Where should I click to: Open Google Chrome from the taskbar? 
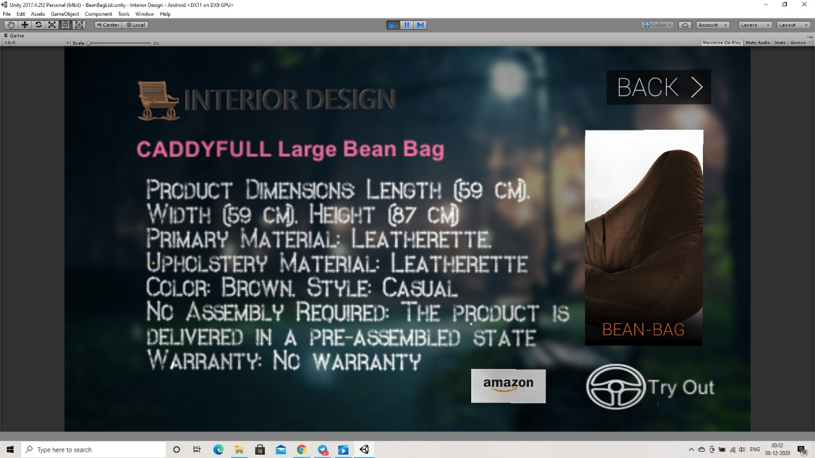(x=302, y=450)
